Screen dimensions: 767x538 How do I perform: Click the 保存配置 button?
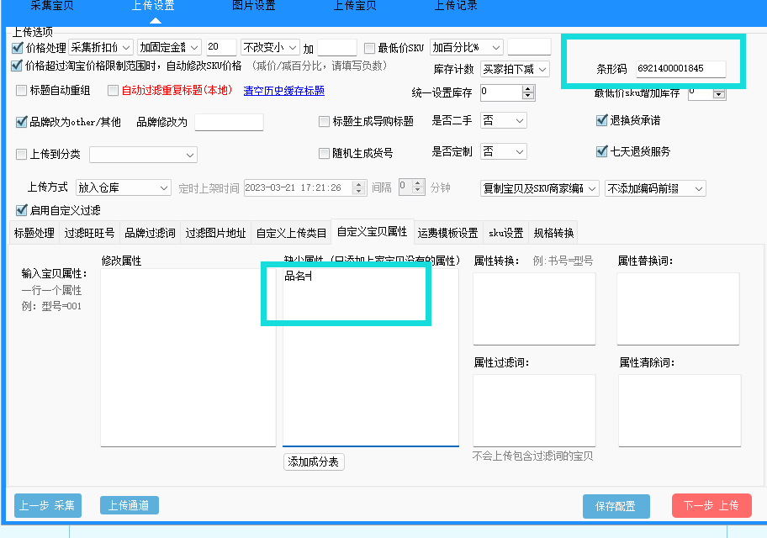(616, 506)
